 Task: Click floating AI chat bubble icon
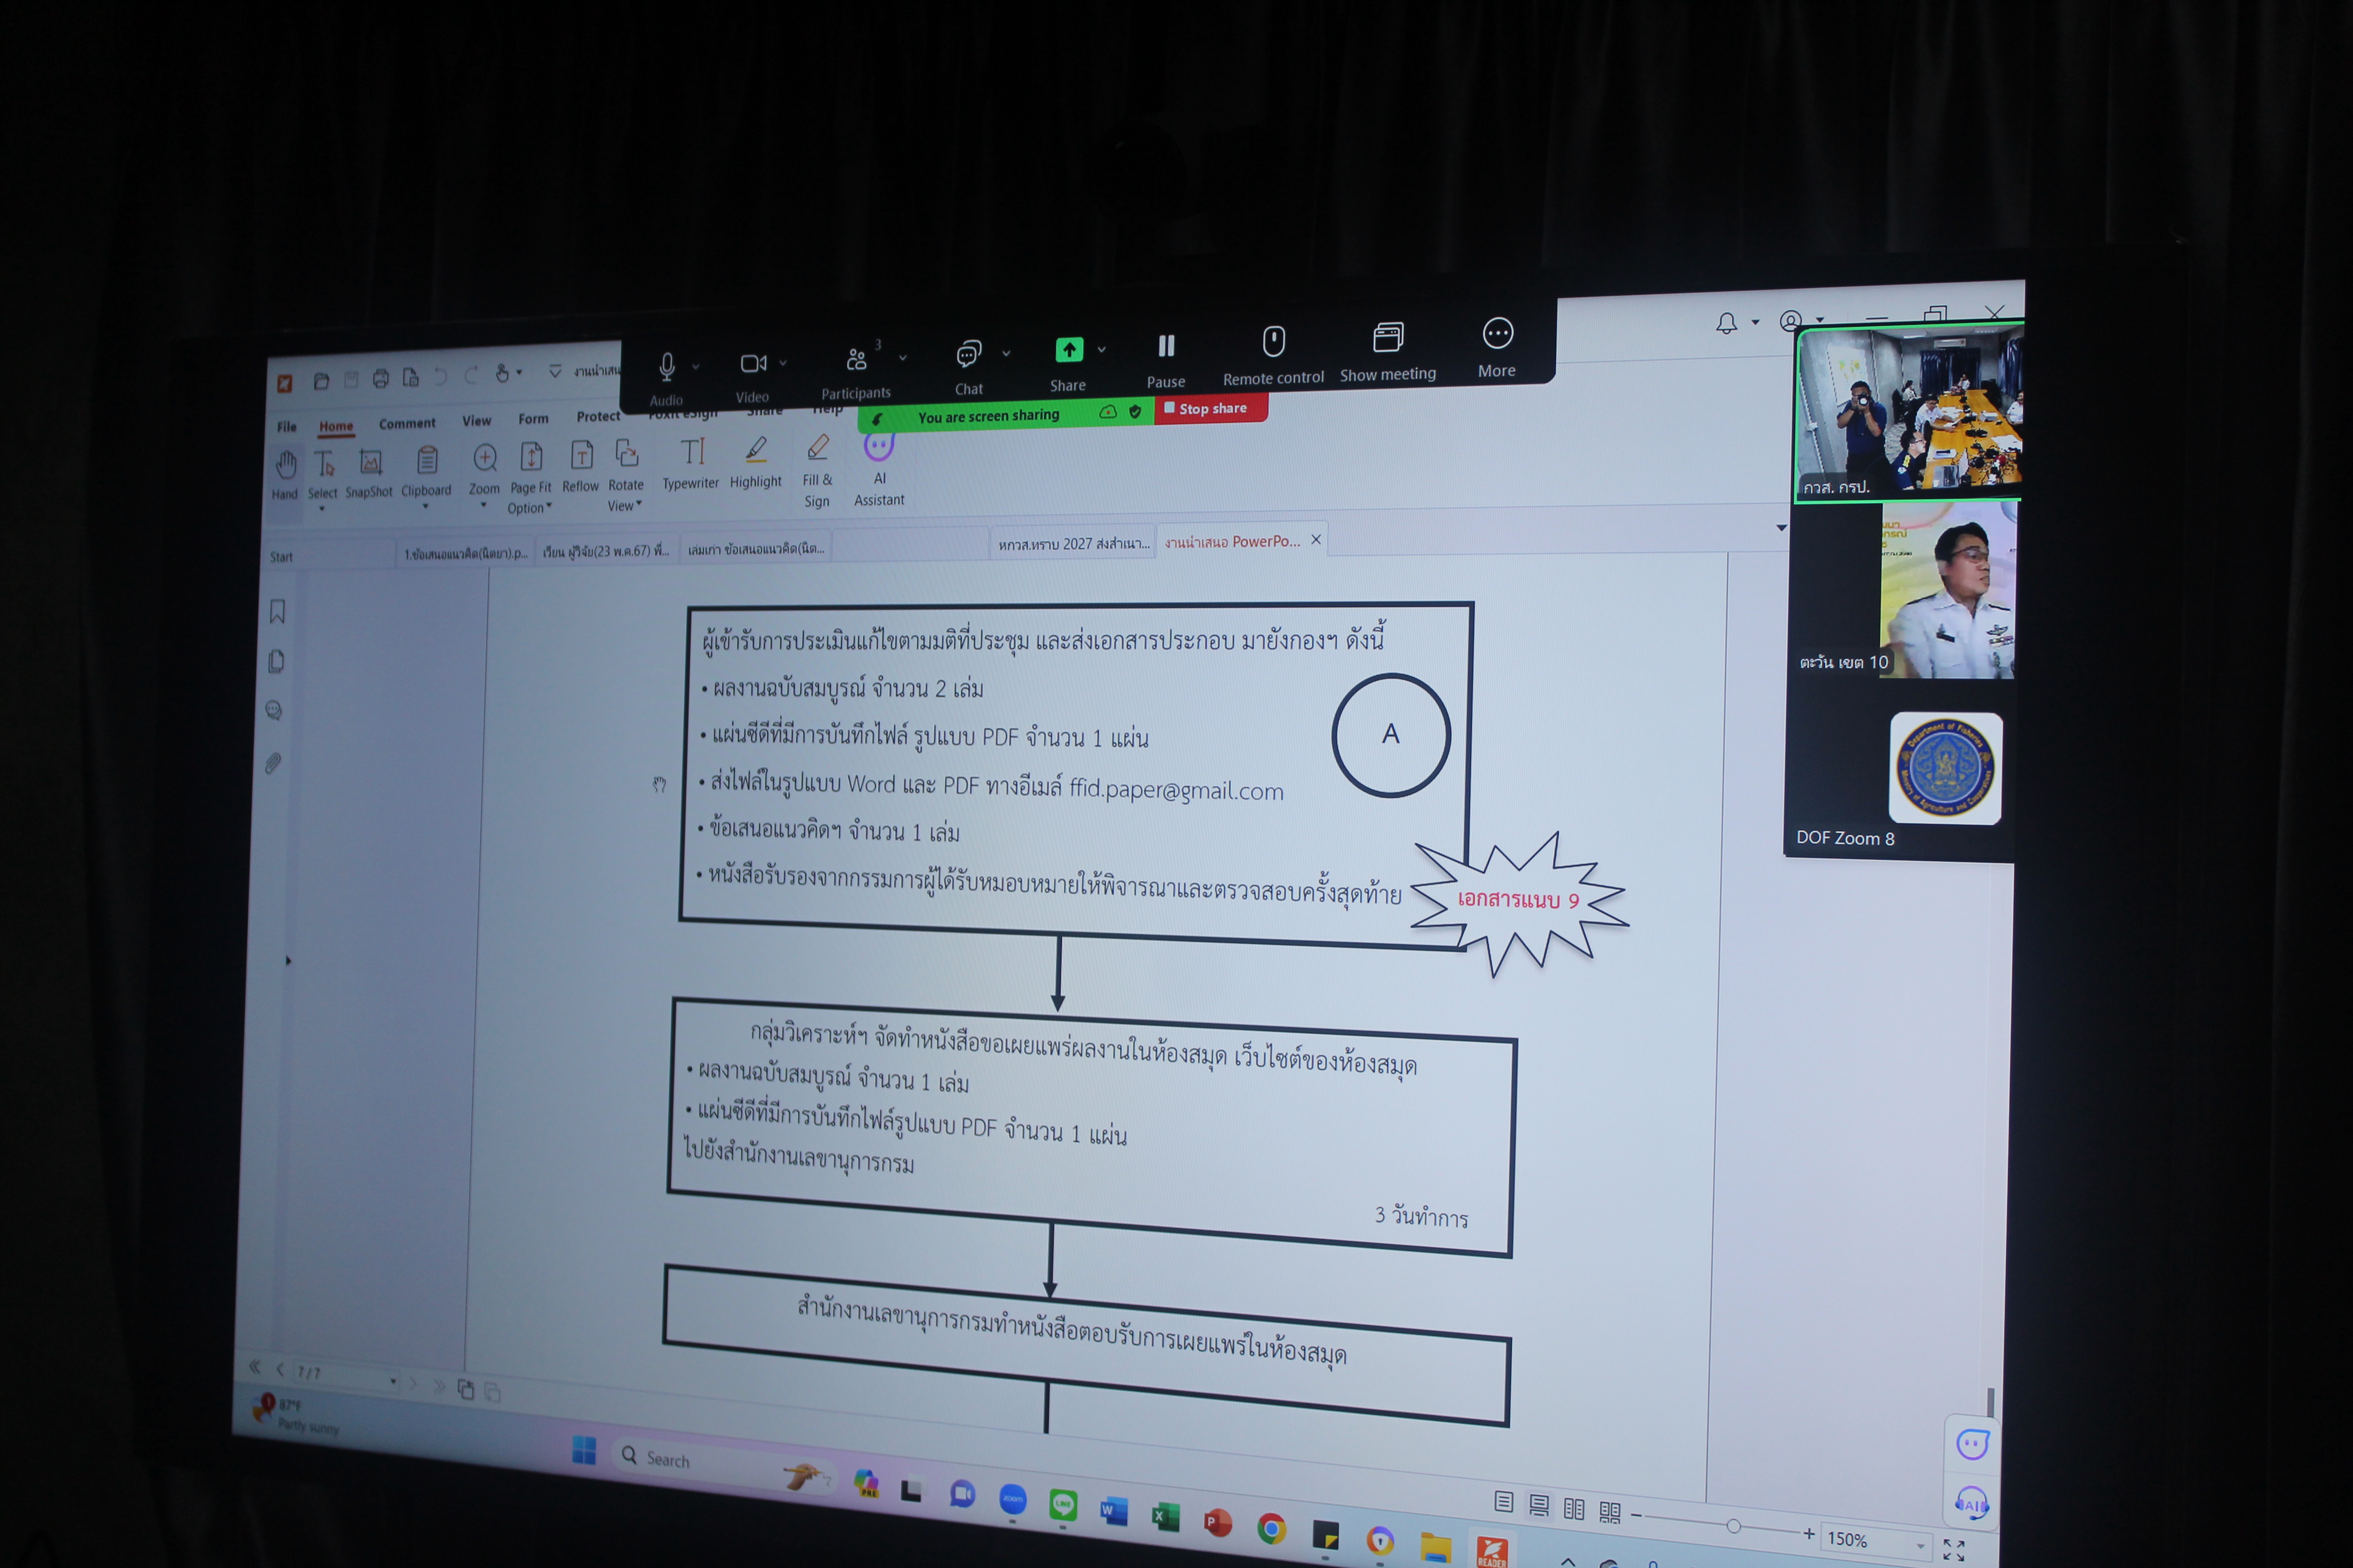pos(1972,1444)
